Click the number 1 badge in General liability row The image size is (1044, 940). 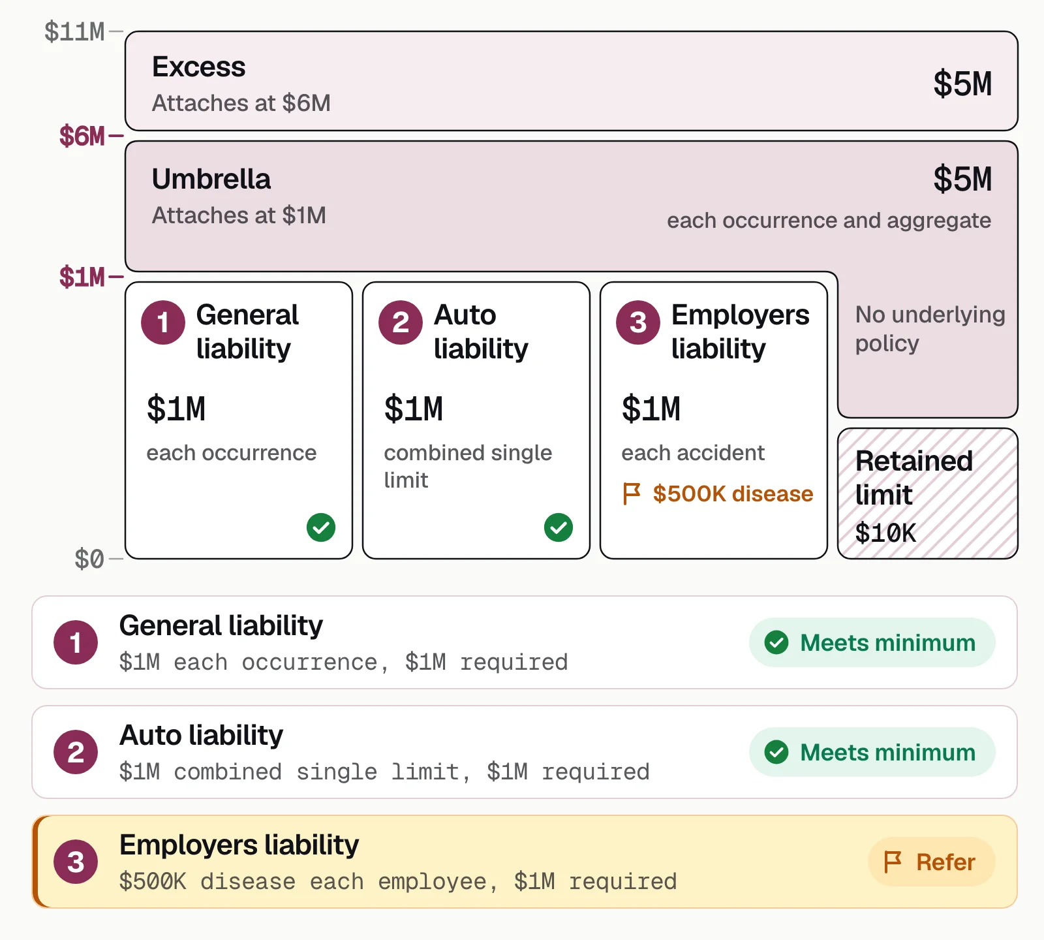[76, 642]
